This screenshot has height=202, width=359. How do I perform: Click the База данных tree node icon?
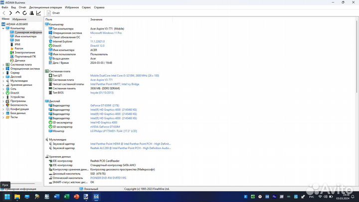pos(7,113)
